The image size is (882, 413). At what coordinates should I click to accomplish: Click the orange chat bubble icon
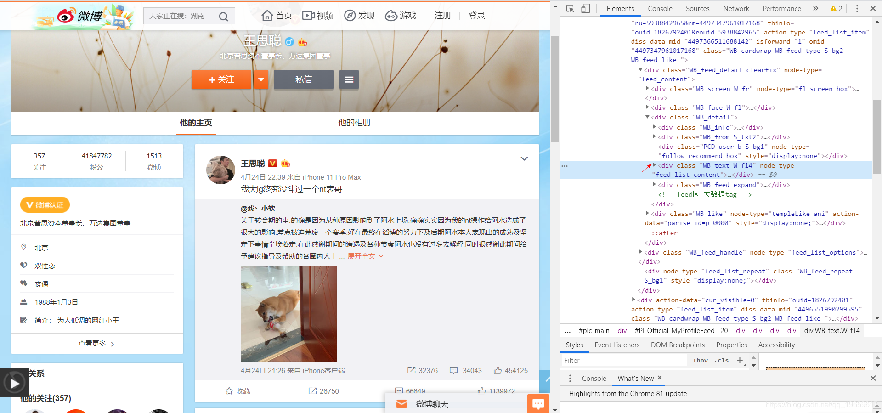coord(538,403)
